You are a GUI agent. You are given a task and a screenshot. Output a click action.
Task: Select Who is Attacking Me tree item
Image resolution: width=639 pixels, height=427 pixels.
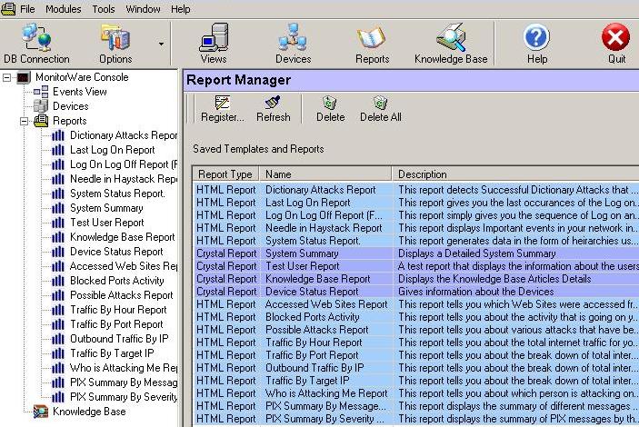click(124, 368)
